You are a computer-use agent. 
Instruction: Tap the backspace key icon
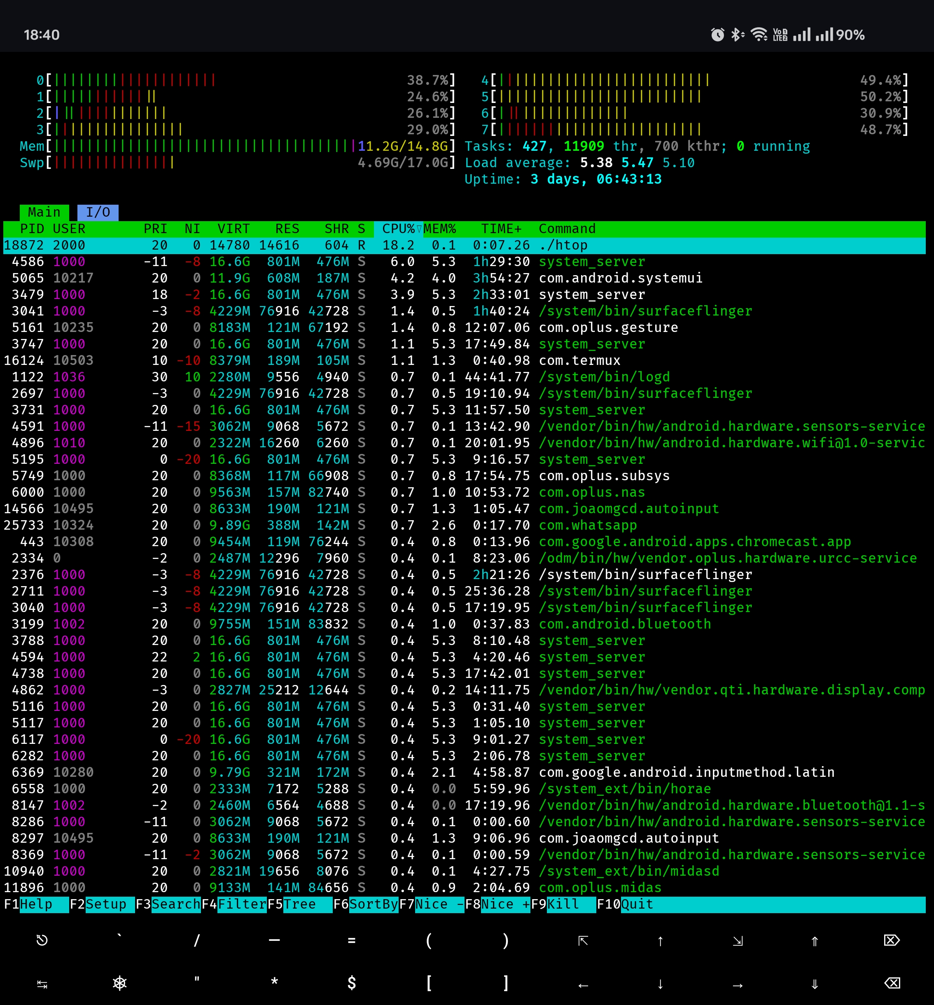pyautogui.click(x=892, y=983)
